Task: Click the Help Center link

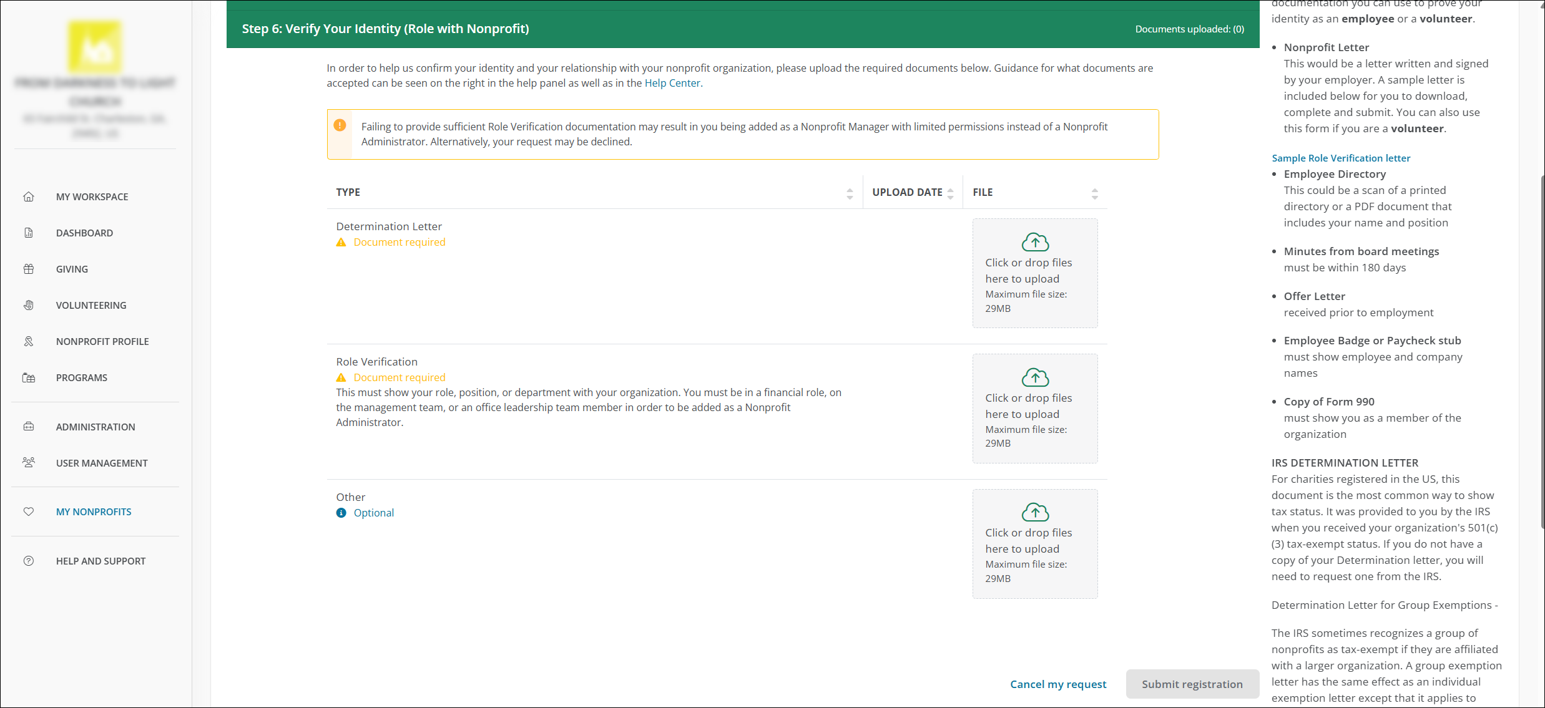Action: [672, 83]
